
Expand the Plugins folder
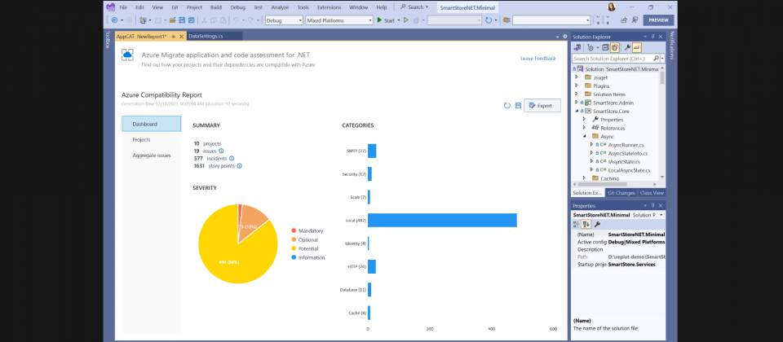tap(577, 85)
